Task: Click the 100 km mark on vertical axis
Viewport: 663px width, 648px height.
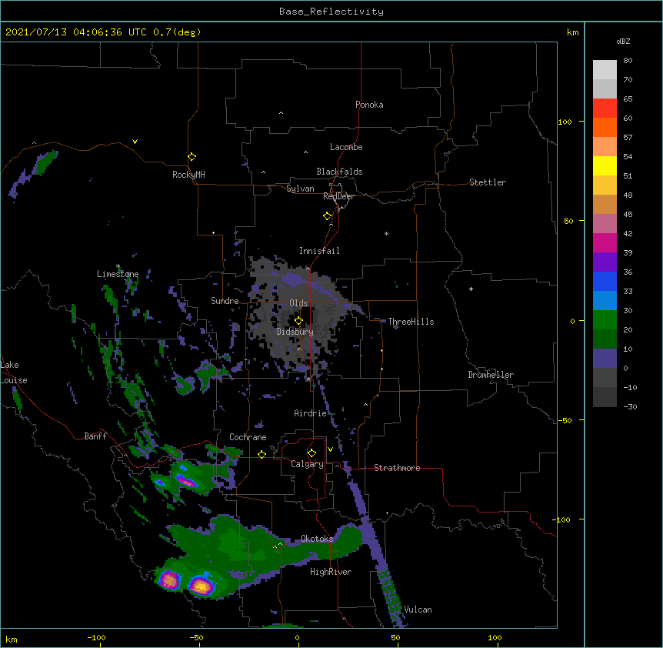Action: (565, 122)
